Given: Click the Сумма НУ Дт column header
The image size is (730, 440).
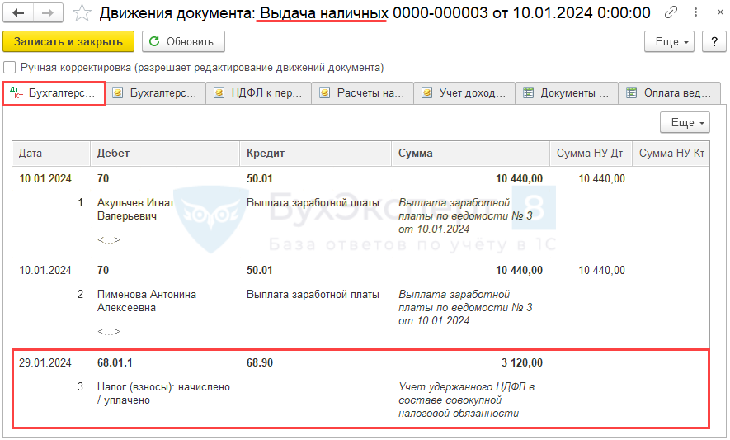Looking at the screenshot, I should (x=591, y=154).
